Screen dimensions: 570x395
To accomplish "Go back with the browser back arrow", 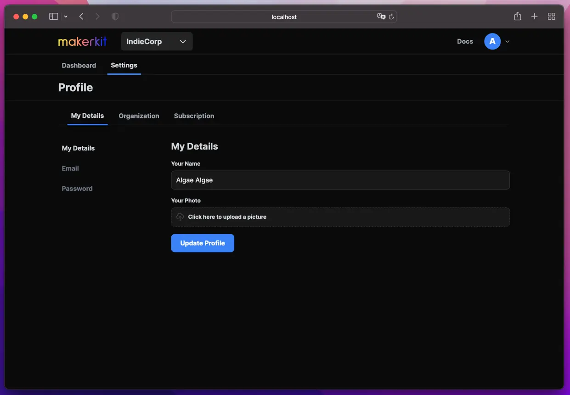I will pyautogui.click(x=81, y=17).
